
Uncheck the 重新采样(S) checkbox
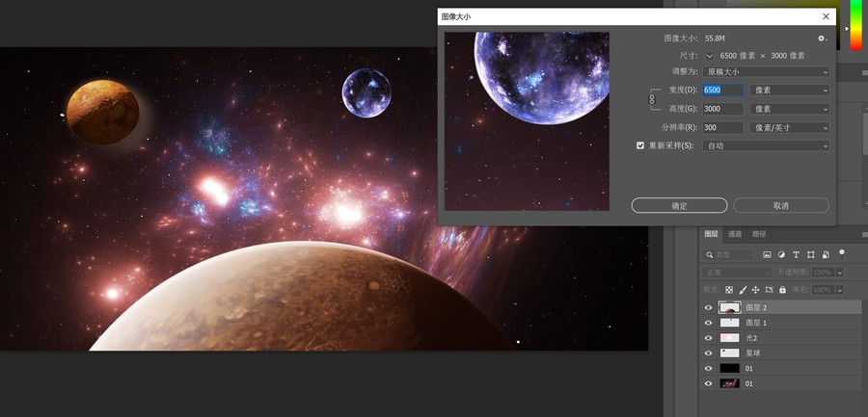[640, 145]
